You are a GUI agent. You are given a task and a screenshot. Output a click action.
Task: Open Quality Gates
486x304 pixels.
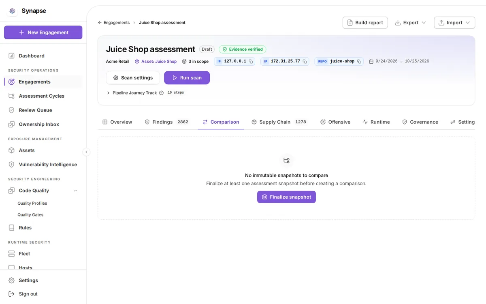tap(30, 215)
